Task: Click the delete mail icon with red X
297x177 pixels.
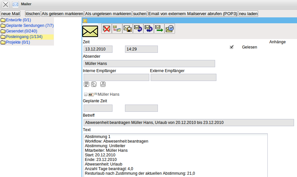Action: coord(106,29)
